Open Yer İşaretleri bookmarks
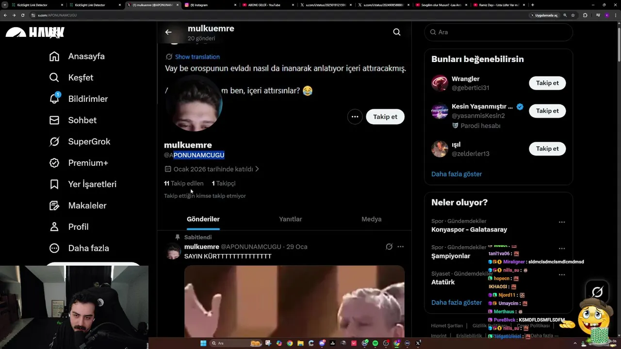This screenshot has width=621, height=349. pos(82,184)
